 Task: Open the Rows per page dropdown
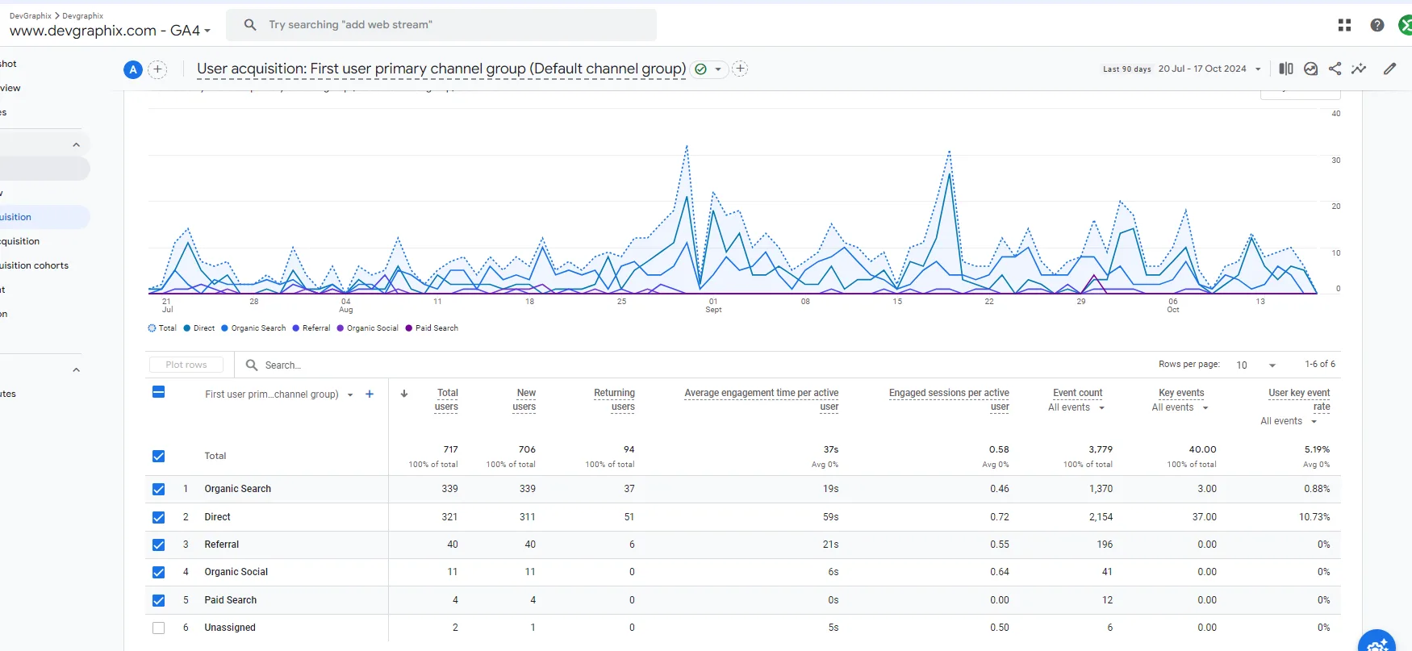(x=1255, y=365)
